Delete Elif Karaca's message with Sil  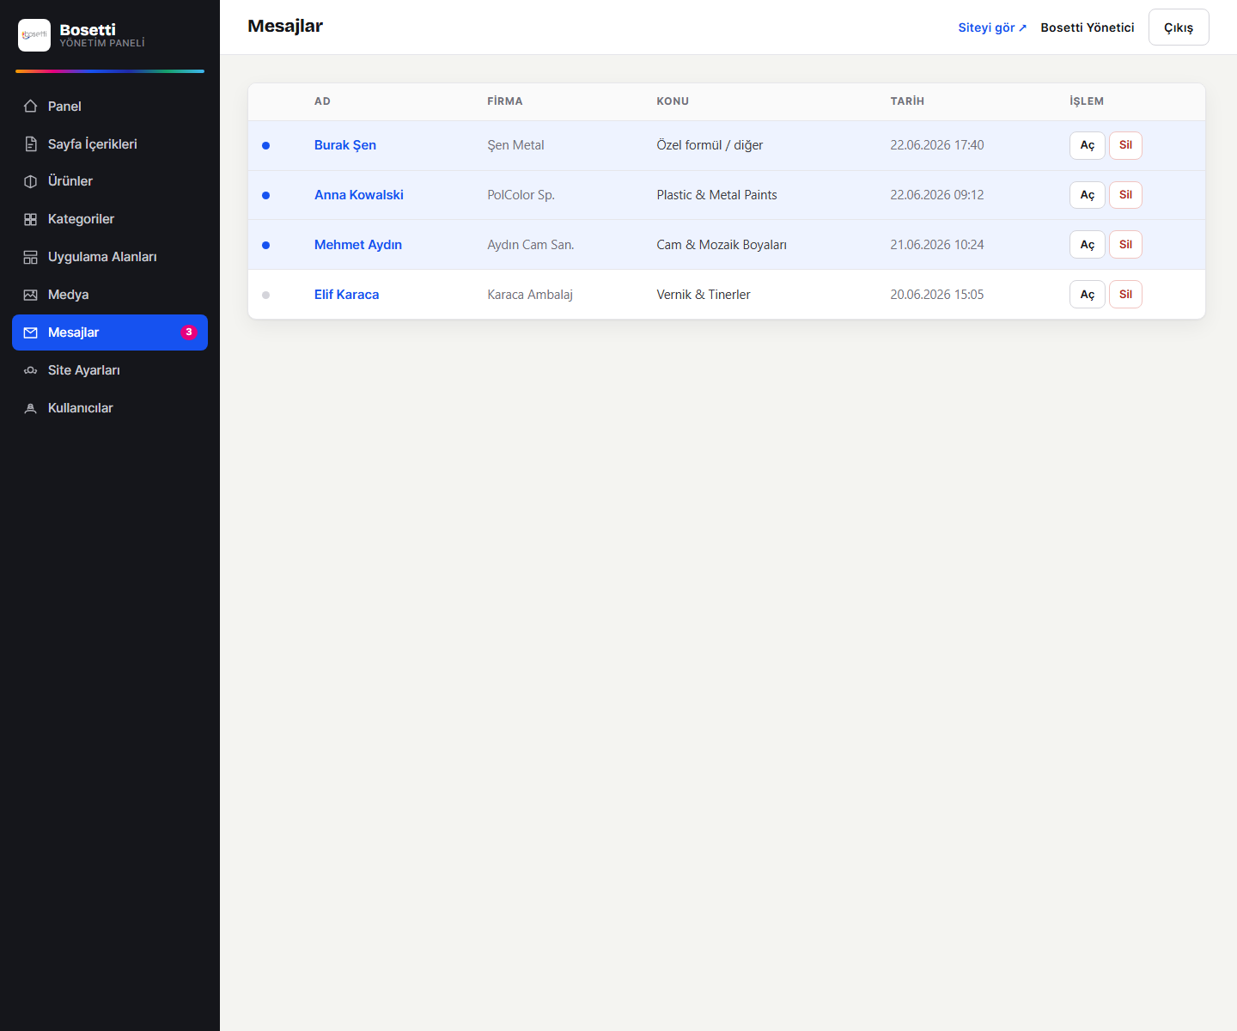[1125, 295]
